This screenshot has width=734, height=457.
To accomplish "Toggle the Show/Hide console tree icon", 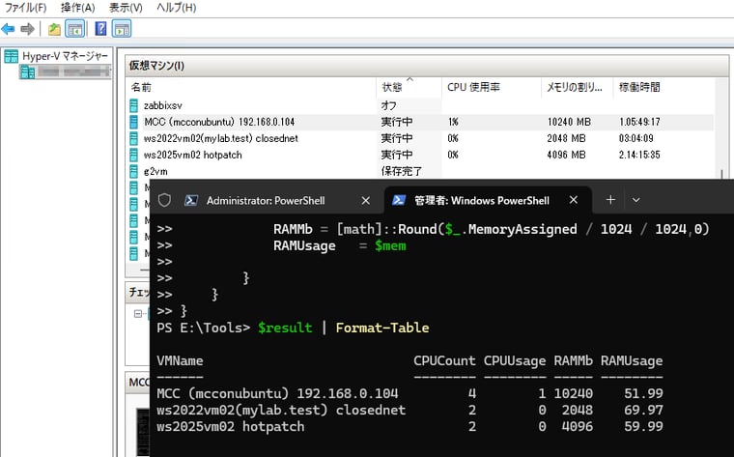I will 75,29.
